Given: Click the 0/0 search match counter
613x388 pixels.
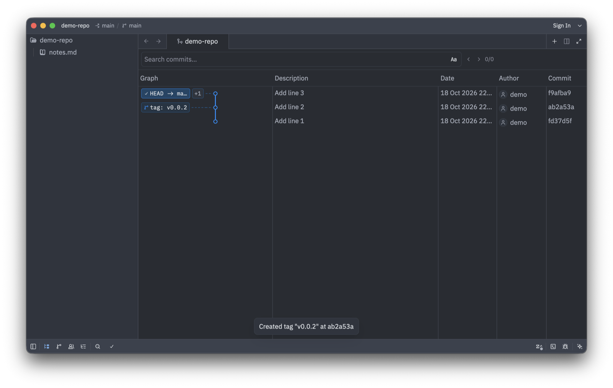Looking at the screenshot, I should pyautogui.click(x=489, y=59).
